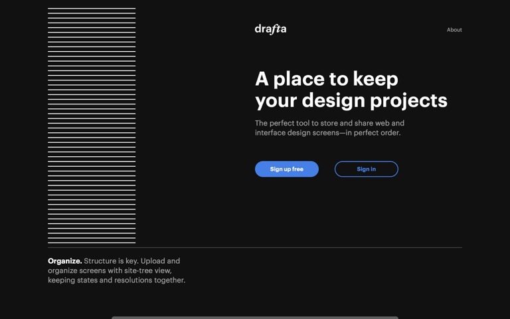
Task: Click the text "keeping states and resolutions together."
Action: pyautogui.click(x=116, y=280)
